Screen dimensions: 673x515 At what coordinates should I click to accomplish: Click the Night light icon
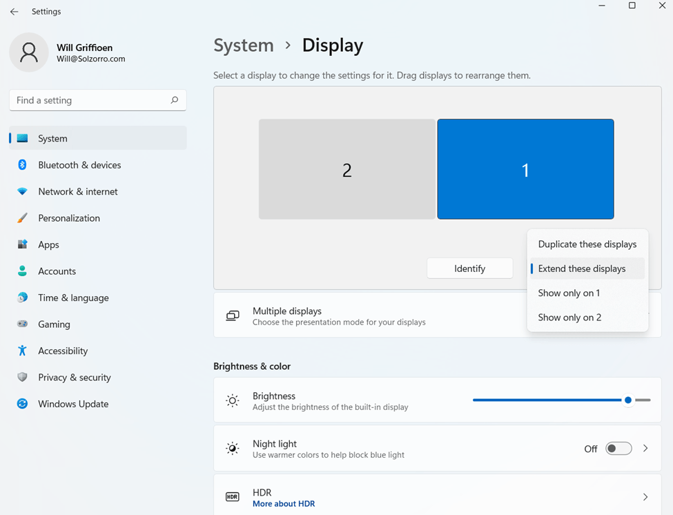click(x=233, y=449)
